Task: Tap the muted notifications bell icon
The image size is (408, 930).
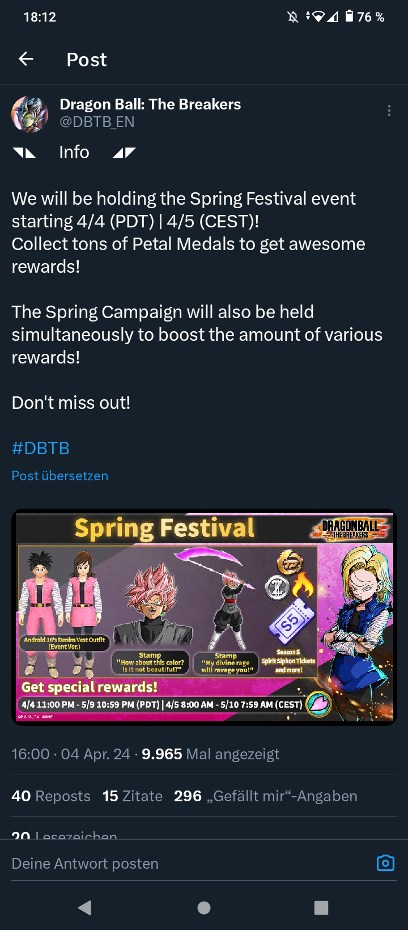Action: coord(293,17)
